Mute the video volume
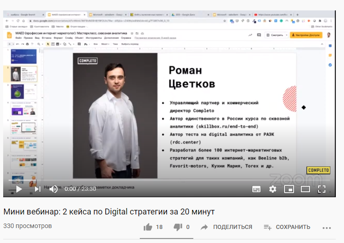344x243 pixels. pyautogui.click(x=53, y=189)
